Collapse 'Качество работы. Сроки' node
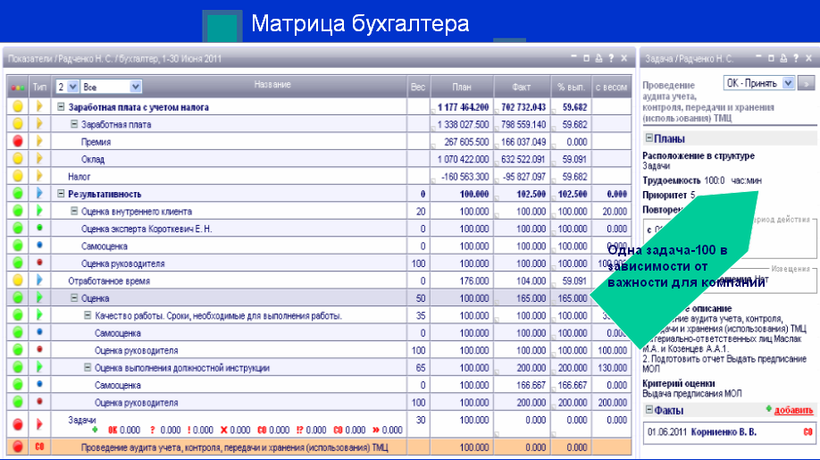Screen dimensions: 820x460 [x=88, y=315]
